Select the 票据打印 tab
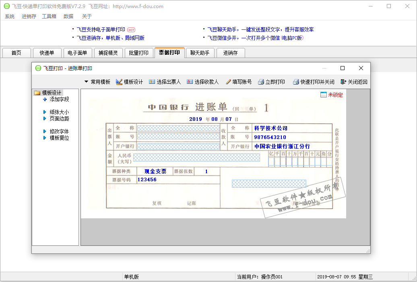Screen dimensions: 417x282 [x=169, y=52]
